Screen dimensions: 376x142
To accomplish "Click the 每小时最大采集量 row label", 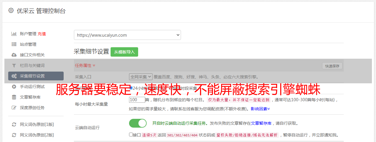I will click(92, 104).
